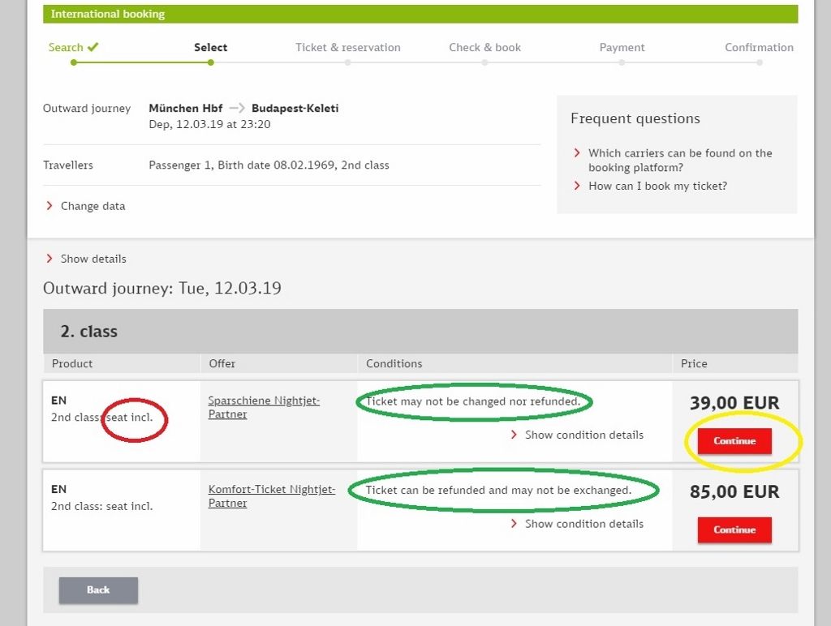The image size is (831, 626).
Task: Click the Confirmation step label
Action: pos(759,47)
